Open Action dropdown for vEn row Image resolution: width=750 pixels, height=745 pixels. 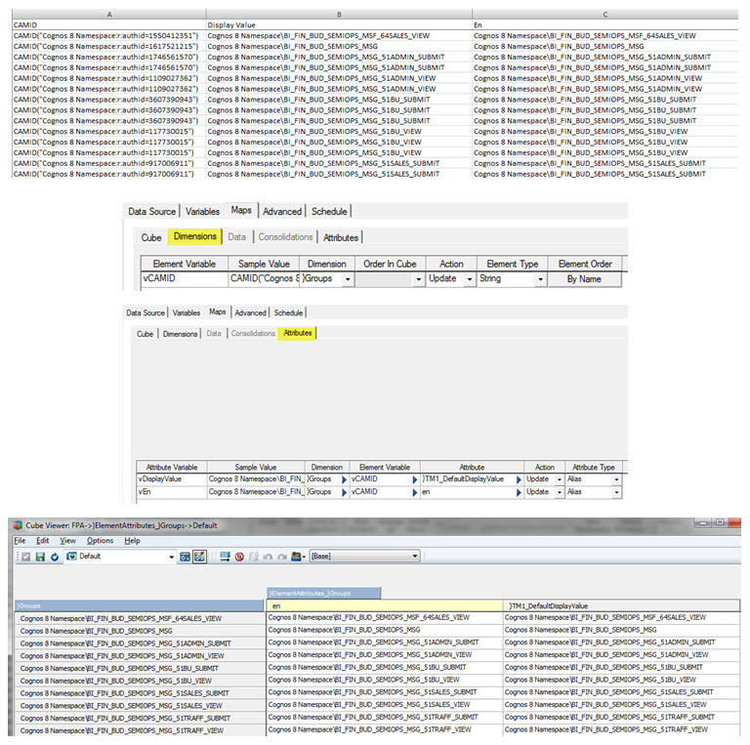click(560, 492)
